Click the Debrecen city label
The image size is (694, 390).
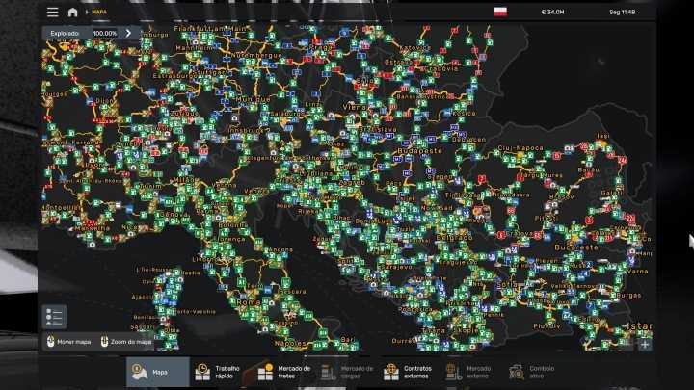click(x=469, y=140)
